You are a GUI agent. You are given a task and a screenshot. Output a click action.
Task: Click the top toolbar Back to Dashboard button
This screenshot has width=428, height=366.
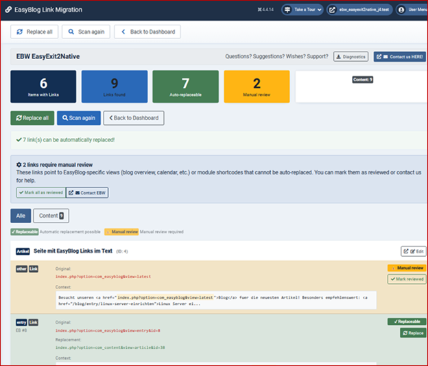(147, 32)
